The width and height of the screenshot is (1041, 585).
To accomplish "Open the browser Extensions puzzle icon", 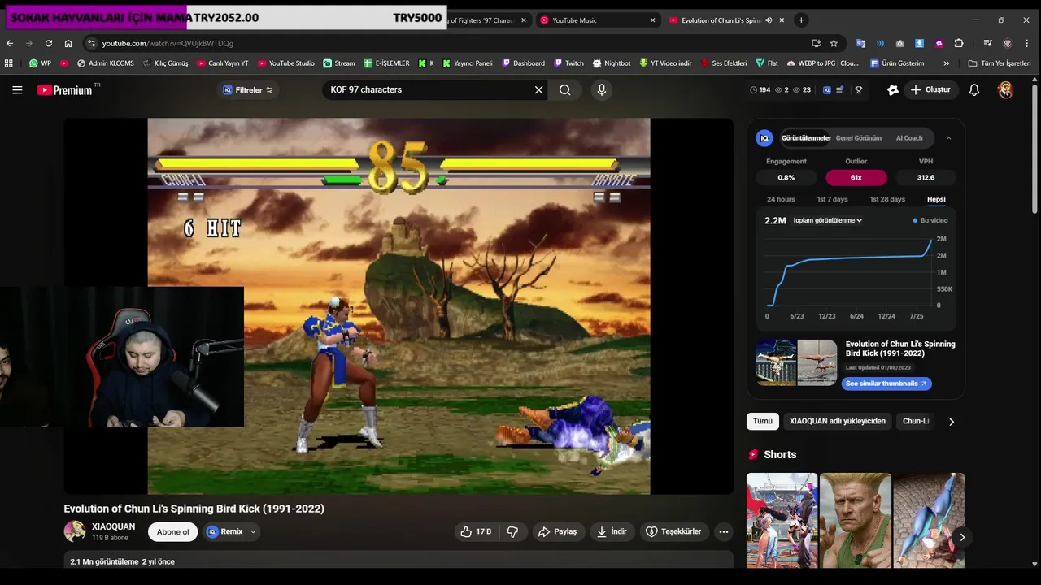I will [x=959, y=43].
